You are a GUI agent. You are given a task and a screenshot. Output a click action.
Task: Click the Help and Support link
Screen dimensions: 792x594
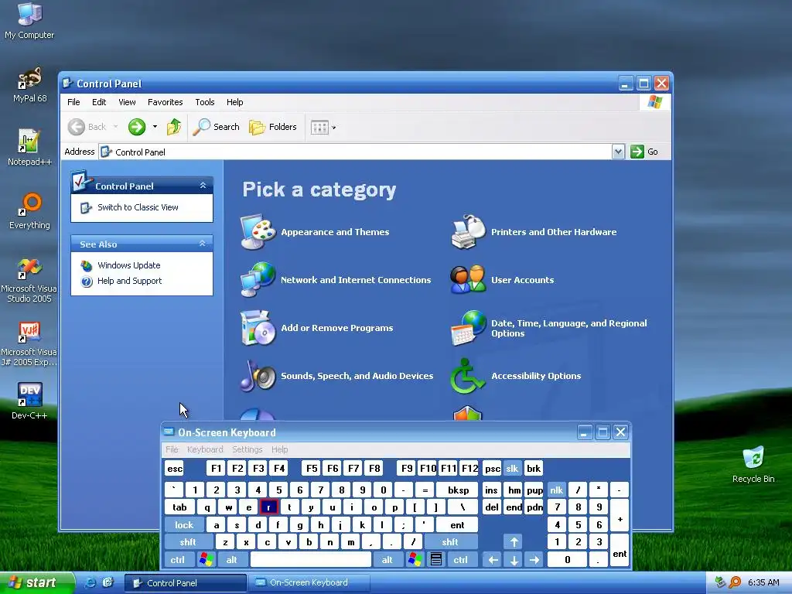pyautogui.click(x=129, y=281)
